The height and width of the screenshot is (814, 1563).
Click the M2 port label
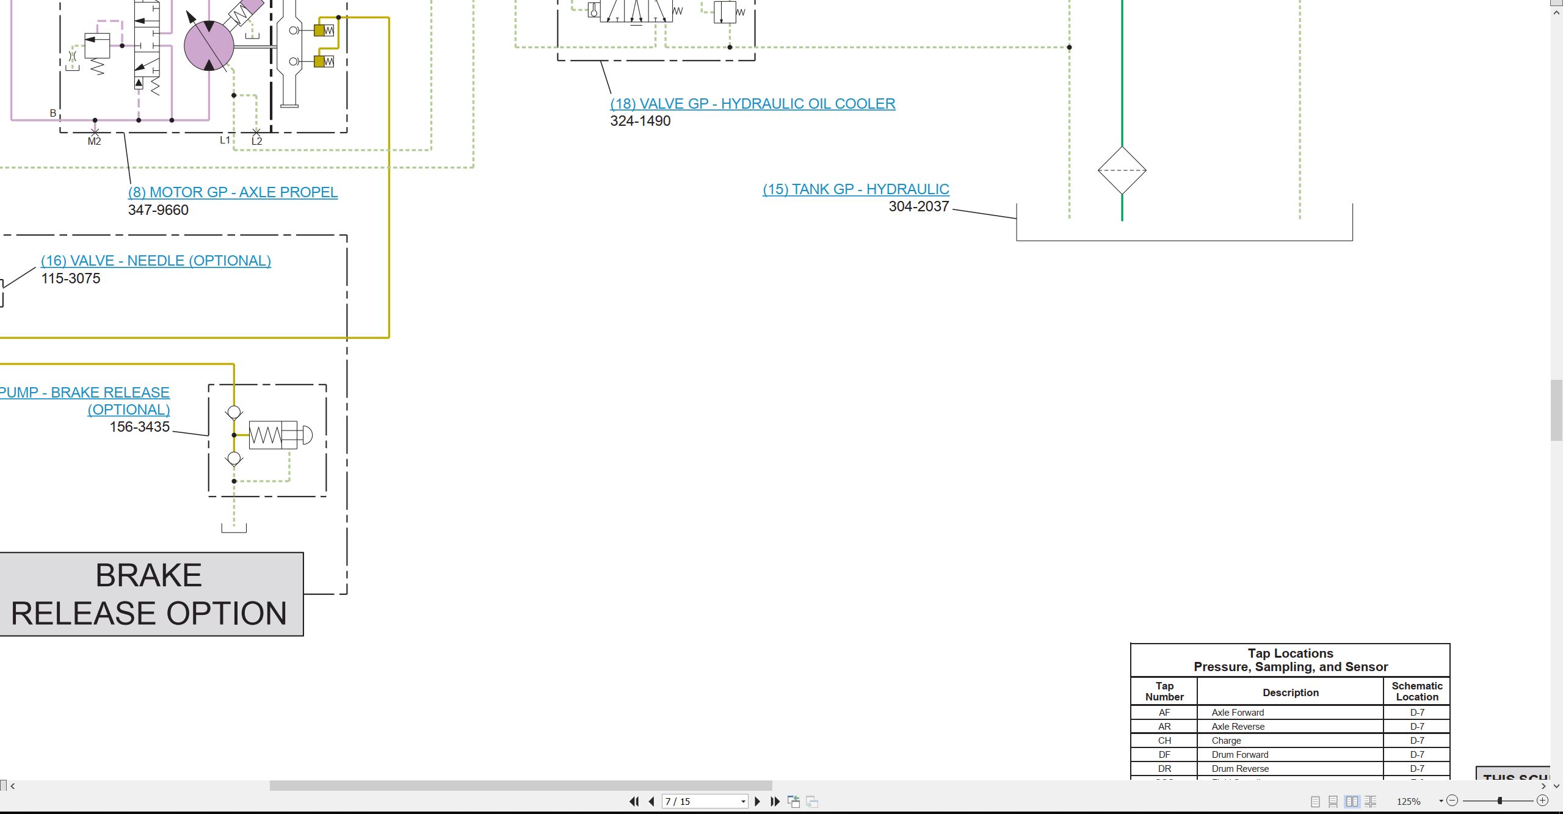(94, 142)
